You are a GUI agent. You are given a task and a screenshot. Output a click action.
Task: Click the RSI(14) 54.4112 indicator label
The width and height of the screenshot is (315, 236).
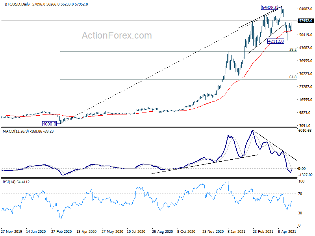[16, 182]
